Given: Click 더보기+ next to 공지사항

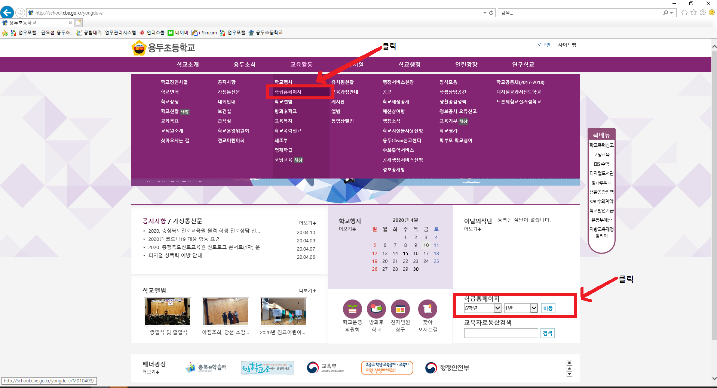Looking at the screenshot, I should [307, 223].
